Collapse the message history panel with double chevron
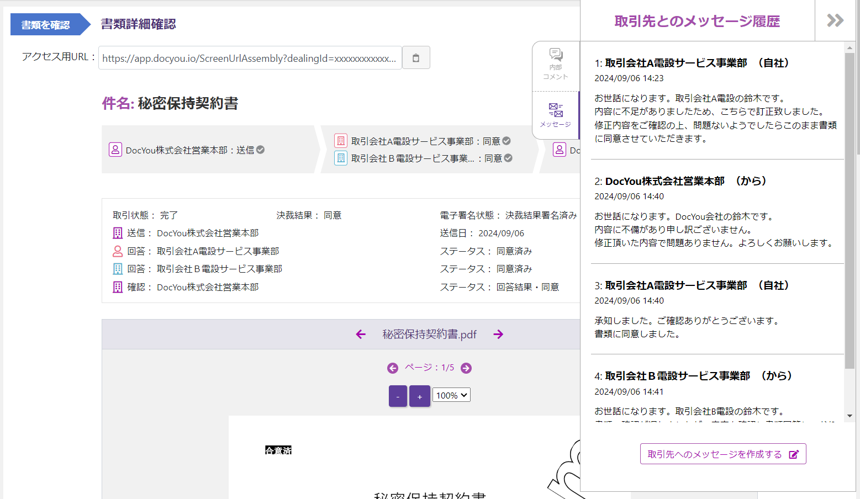This screenshot has height=499, width=860. pyautogui.click(x=835, y=21)
